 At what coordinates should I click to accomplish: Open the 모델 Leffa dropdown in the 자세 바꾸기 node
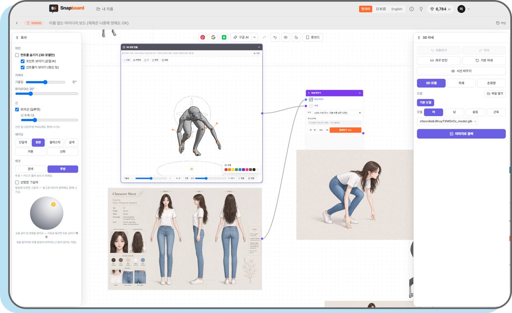pos(337,112)
